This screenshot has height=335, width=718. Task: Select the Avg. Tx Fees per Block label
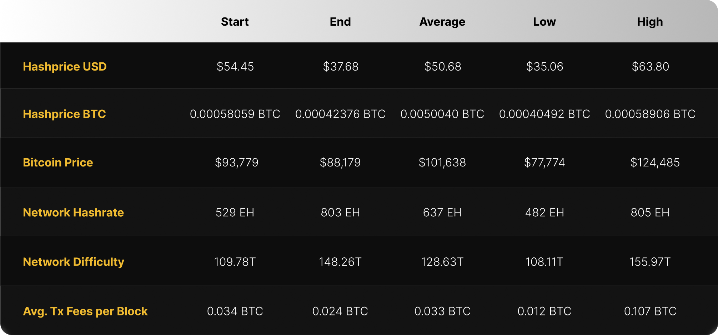(x=85, y=311)
